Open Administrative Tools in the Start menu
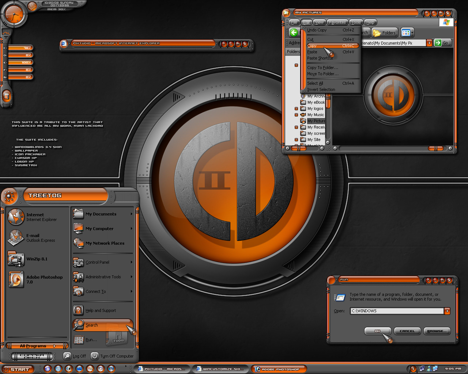This screenshot has width=468, height=374. click(103, 277)
